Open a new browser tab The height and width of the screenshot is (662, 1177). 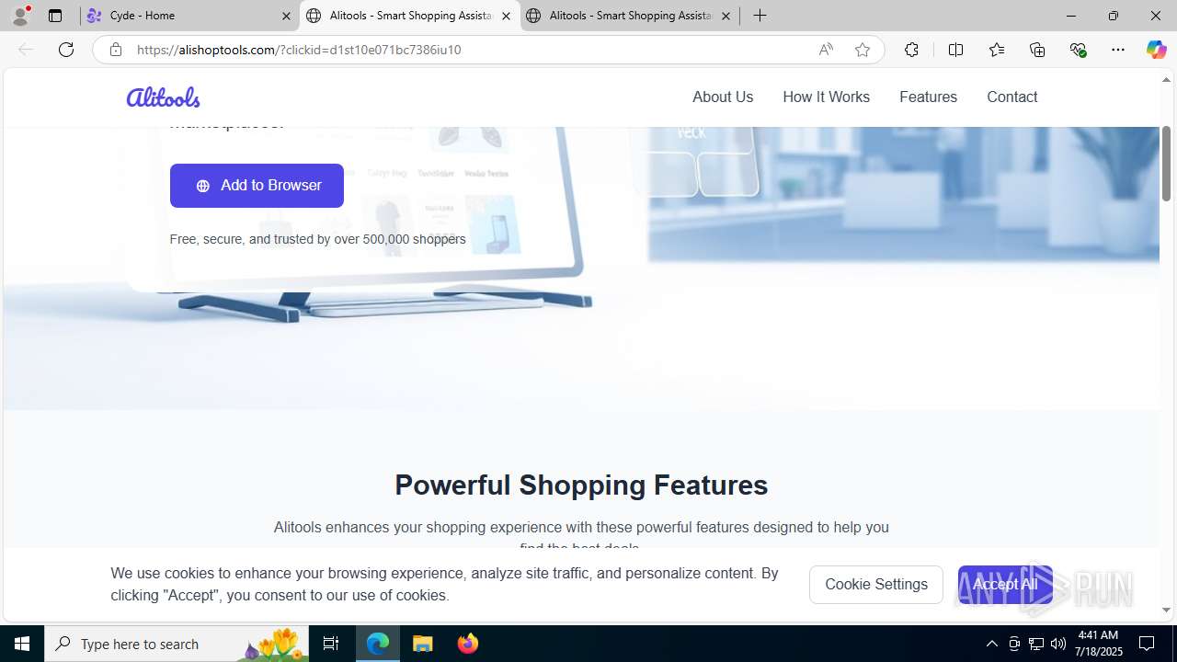coord(760,16)
